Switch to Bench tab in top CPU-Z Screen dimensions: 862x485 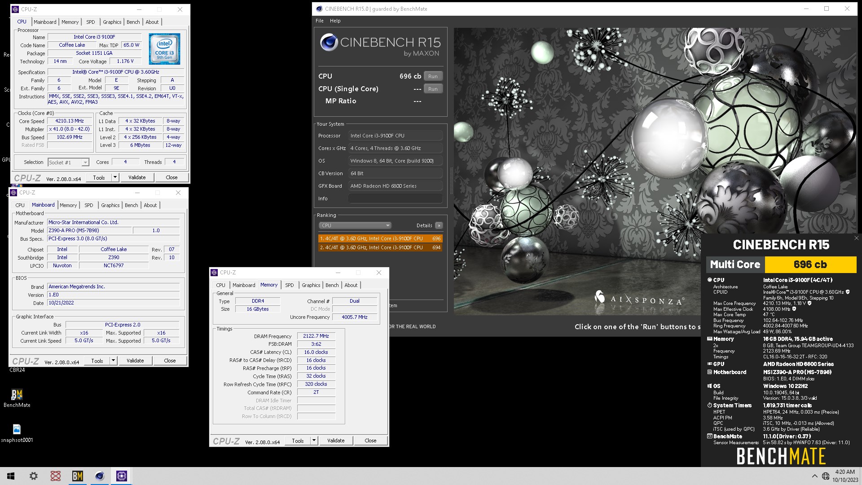tap(133, 22)
